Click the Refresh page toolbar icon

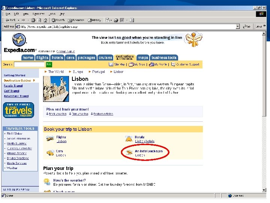(x=39, y=20)
